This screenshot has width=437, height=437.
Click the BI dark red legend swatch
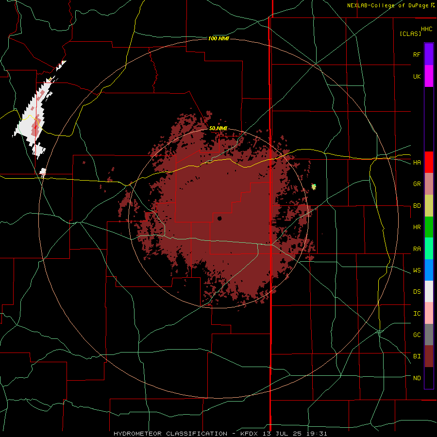point(429,356)
